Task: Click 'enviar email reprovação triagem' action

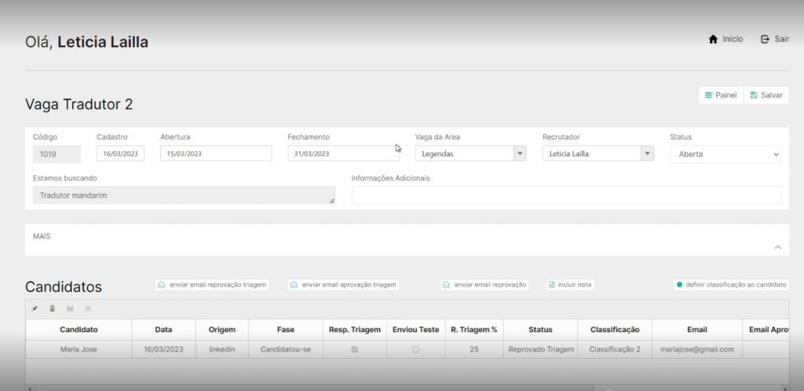Action: pyautogui.click(x=212, y=284)
